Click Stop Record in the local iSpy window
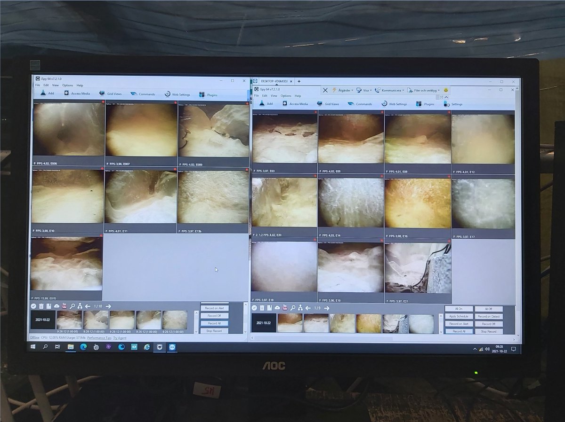The height and width of the screenshot is (422, 565). click(214, 331)
